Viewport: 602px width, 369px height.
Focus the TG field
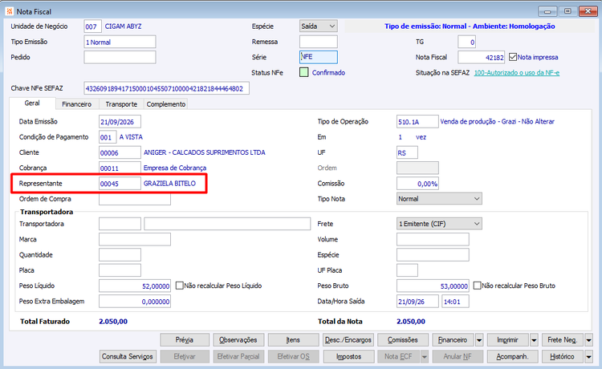467,42
